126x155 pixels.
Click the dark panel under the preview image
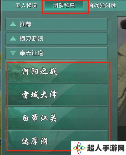[122, 133]
